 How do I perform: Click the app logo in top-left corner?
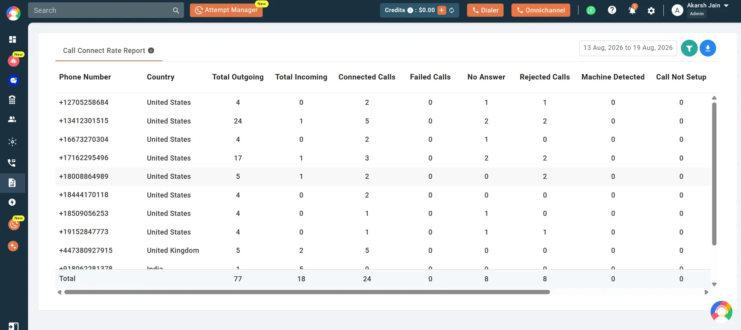[x=14, y=13]
